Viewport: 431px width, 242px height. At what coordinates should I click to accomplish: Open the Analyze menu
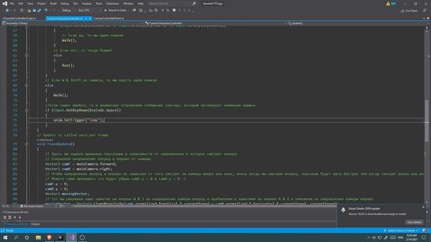[87, 3]
